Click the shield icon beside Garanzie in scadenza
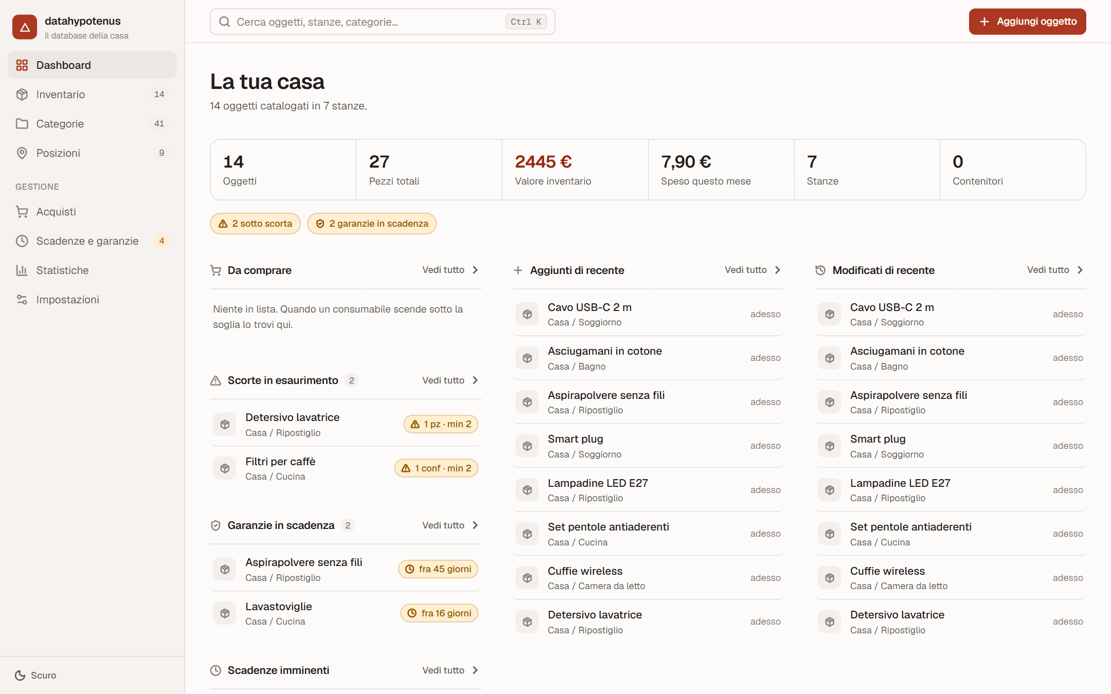1111x694 pixels. pyautogui.click(x=216, y=525)
